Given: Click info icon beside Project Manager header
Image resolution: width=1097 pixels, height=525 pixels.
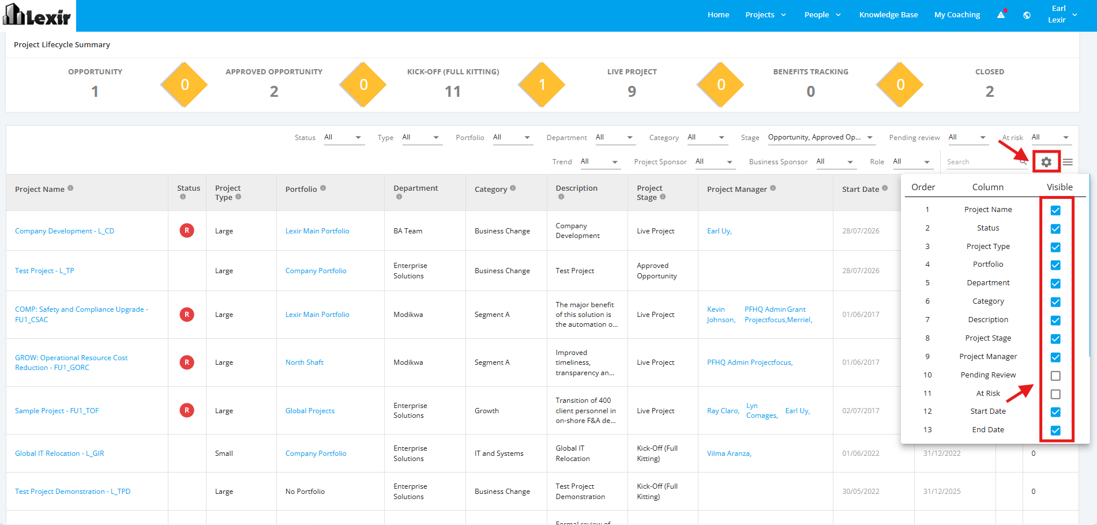Looking at the screenshot, I should pos(773,188).
